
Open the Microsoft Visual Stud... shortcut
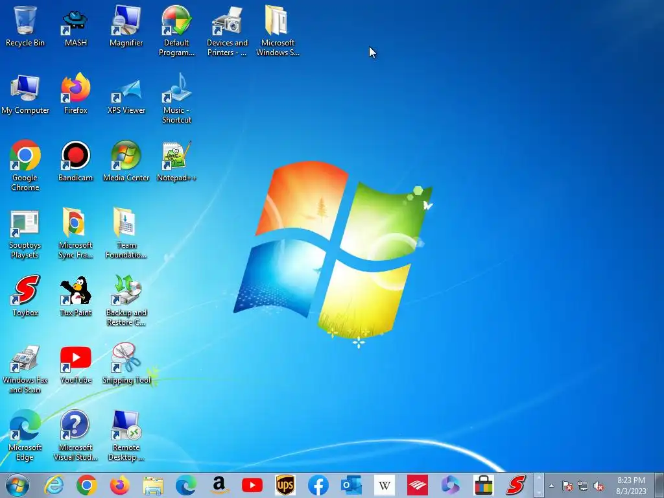click(75, 435)
